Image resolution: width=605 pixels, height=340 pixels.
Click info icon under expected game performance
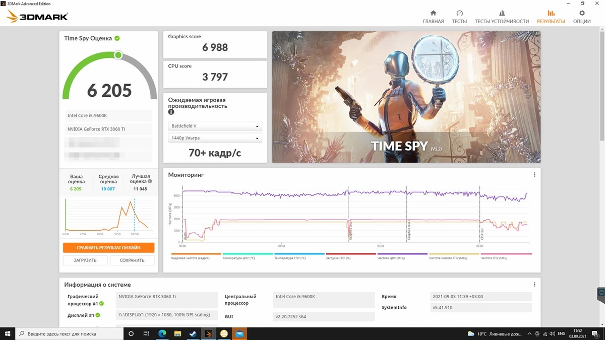pyautogui.click(x=171, y=112)
